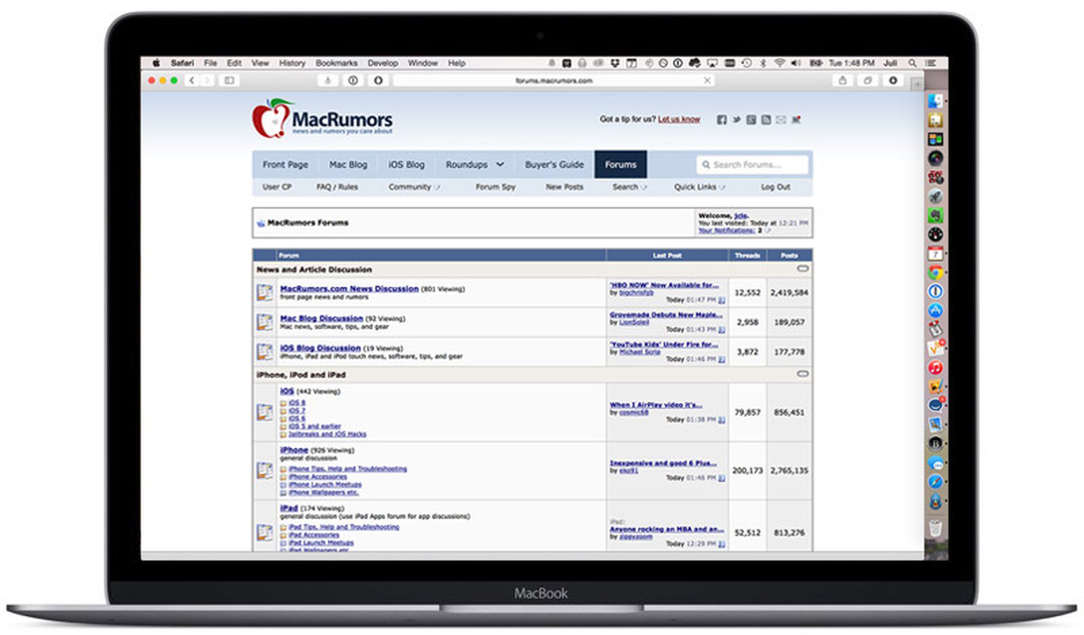Open Google Chrome from the Dock
Viewport: 1084px width, 635px height.
pyautogui.click(x=936, y=273)
